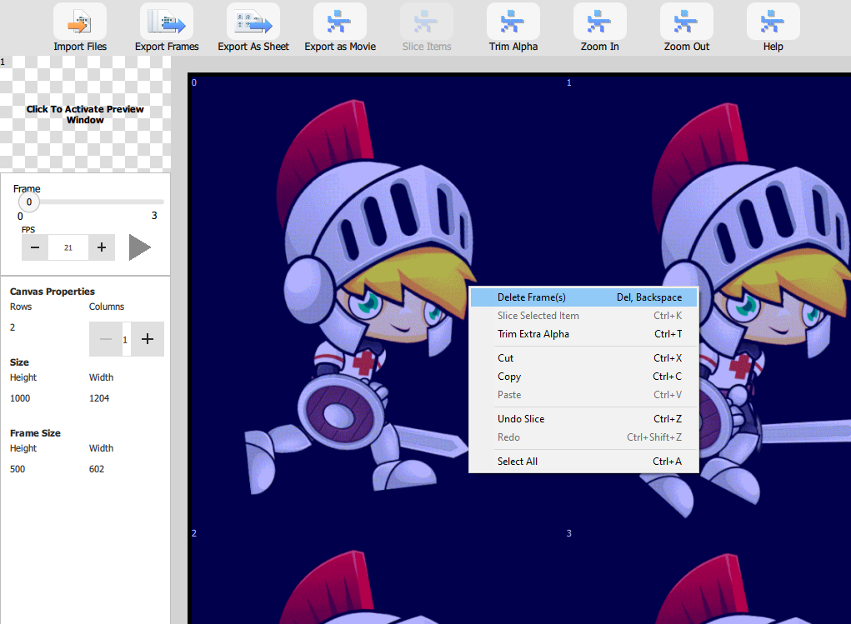Click the Slice Items toolbar icon

427,22
